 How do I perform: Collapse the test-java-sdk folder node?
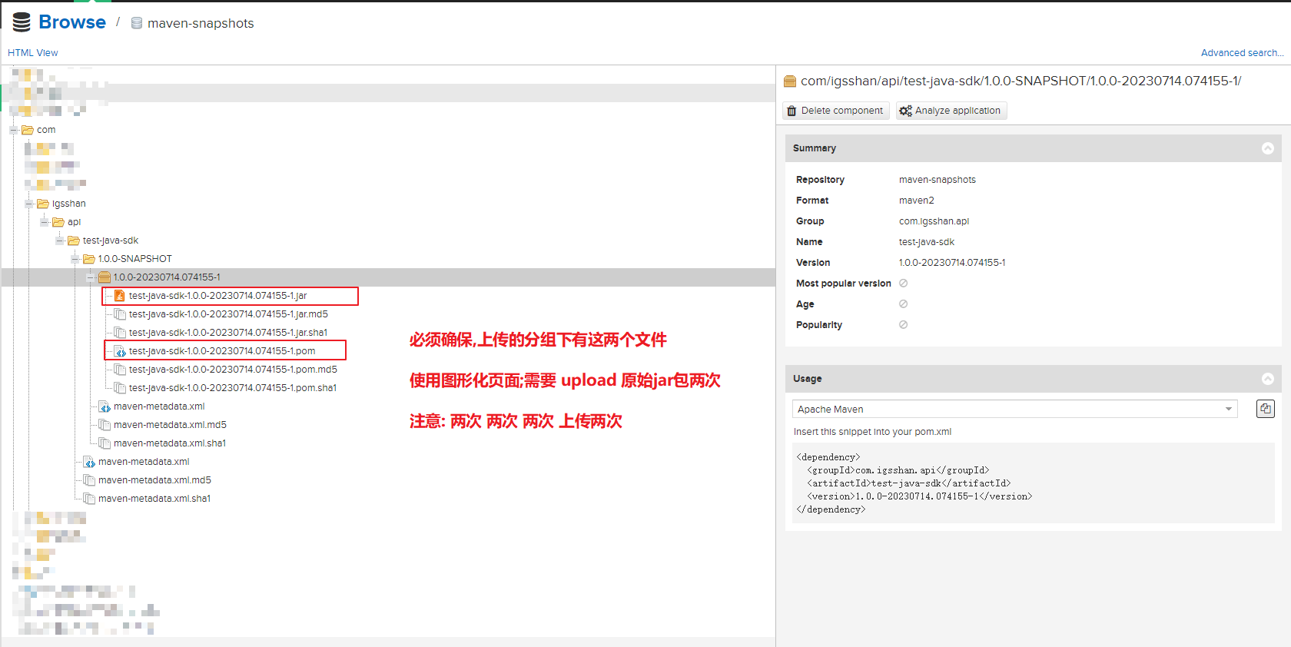[x=60, y=241]
